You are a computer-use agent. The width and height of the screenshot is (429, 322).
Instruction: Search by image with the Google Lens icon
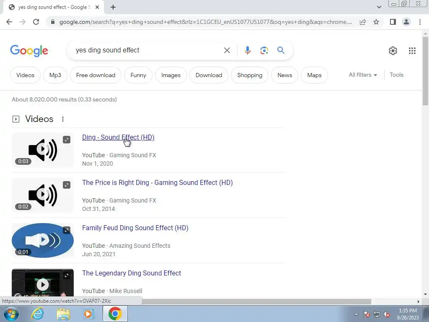click(264, 50)
